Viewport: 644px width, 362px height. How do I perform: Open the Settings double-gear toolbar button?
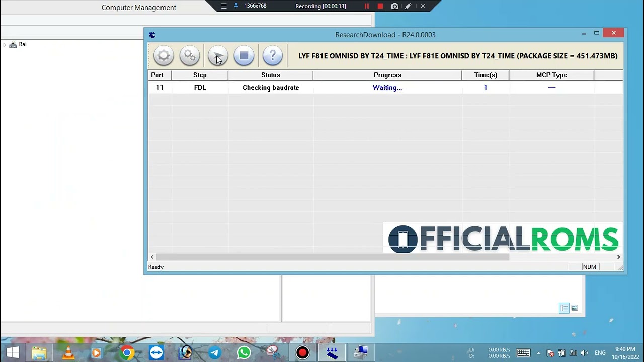pos(190,56)
